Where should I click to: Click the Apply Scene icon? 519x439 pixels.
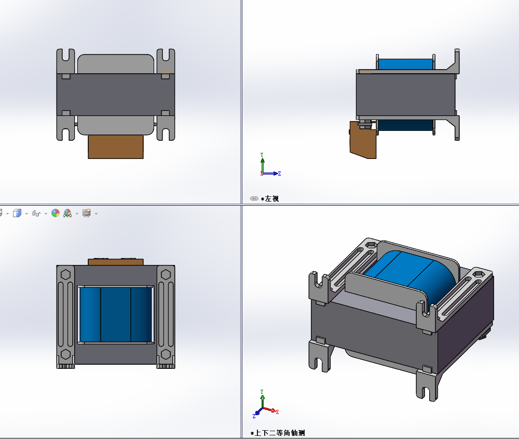pyautogui.click(x=67, y=214)
